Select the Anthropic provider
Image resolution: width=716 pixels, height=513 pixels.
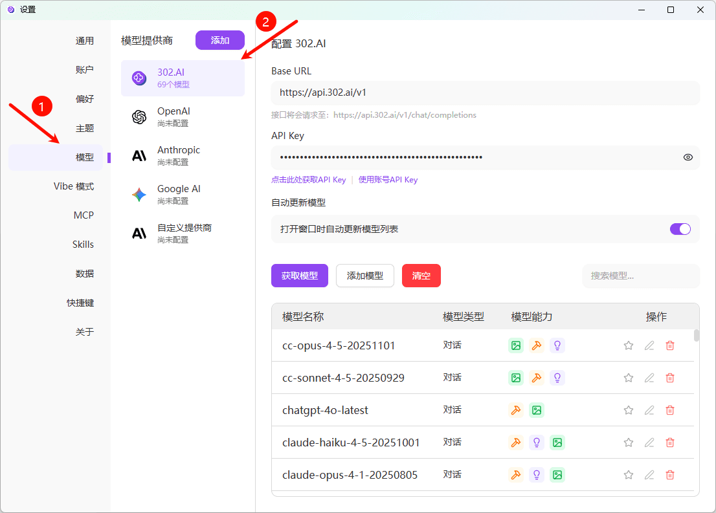(183, 156)
